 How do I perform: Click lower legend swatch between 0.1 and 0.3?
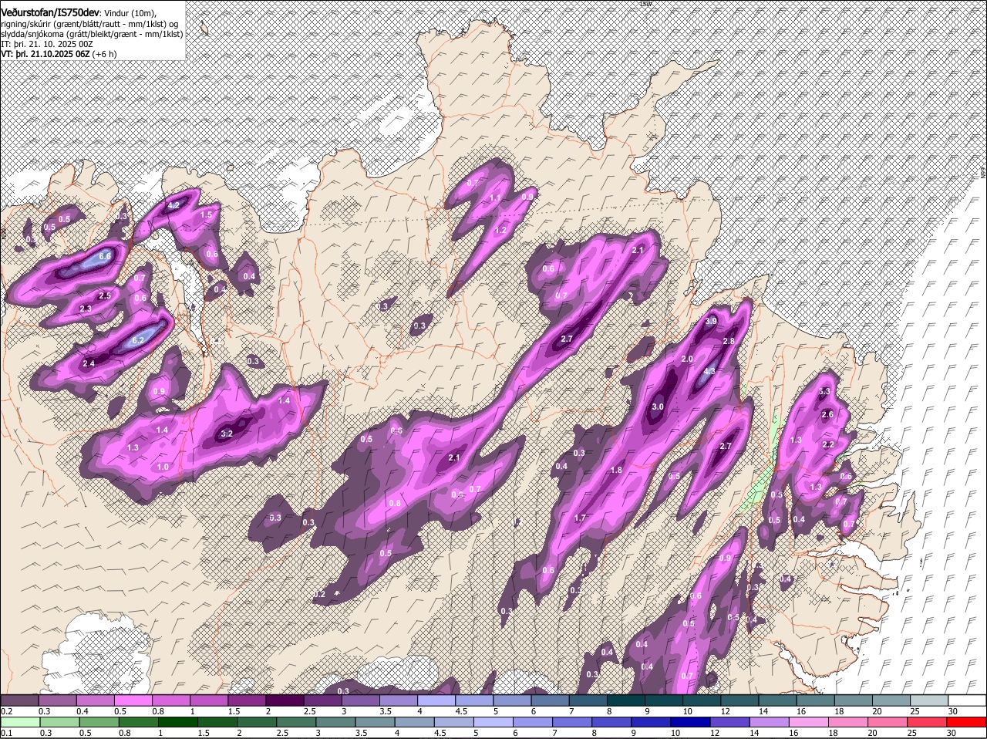[x=19, y=722]
